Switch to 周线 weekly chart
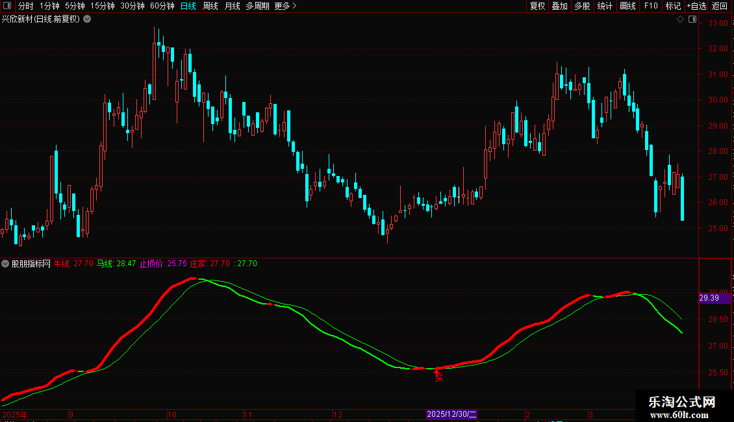The width and height of the screenshot is (734, 422). click(x=210, y=6)
